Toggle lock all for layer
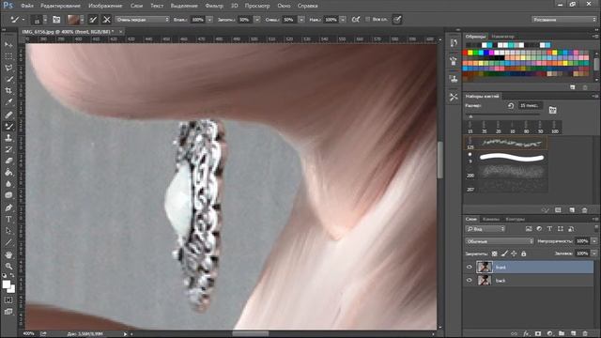Screen dimensions: 601x338 tap(524, 253)
